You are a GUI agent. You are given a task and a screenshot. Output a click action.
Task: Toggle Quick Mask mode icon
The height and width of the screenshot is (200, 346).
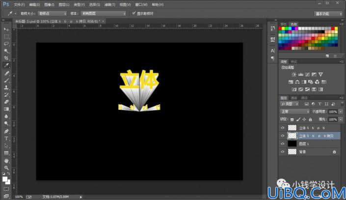click(x=6, y=189)
